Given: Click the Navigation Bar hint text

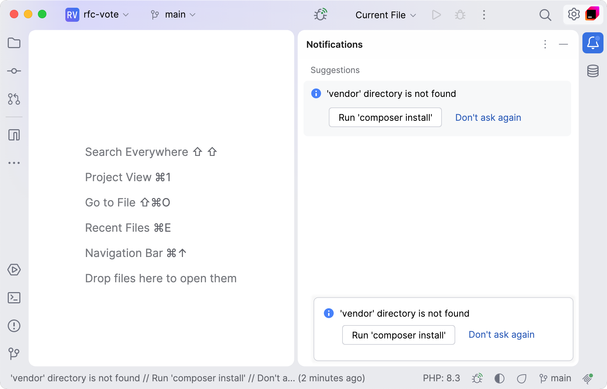Looking at the screenshot, I should (x=136, y=253).
